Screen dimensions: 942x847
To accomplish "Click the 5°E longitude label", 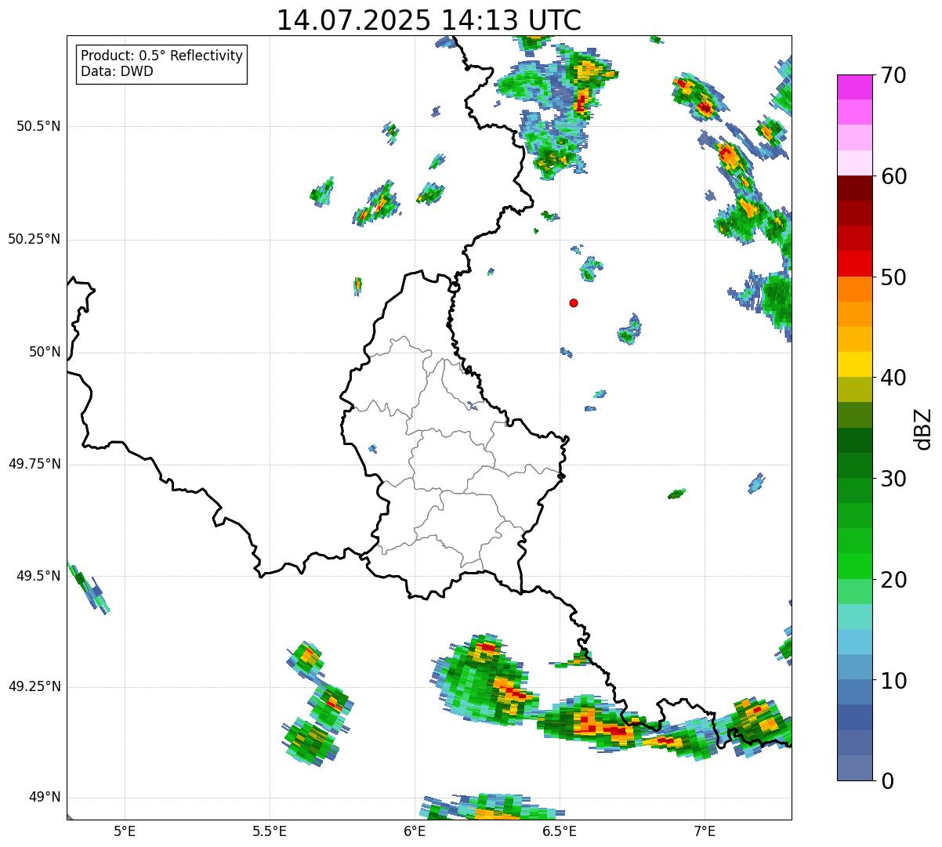I will click(125, 831).
